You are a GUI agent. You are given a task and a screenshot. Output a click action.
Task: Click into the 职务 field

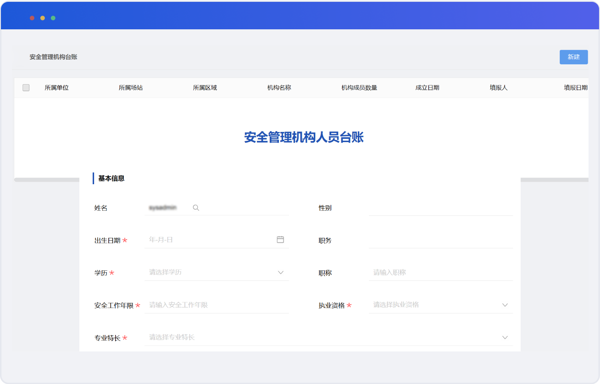click(440, 240)
